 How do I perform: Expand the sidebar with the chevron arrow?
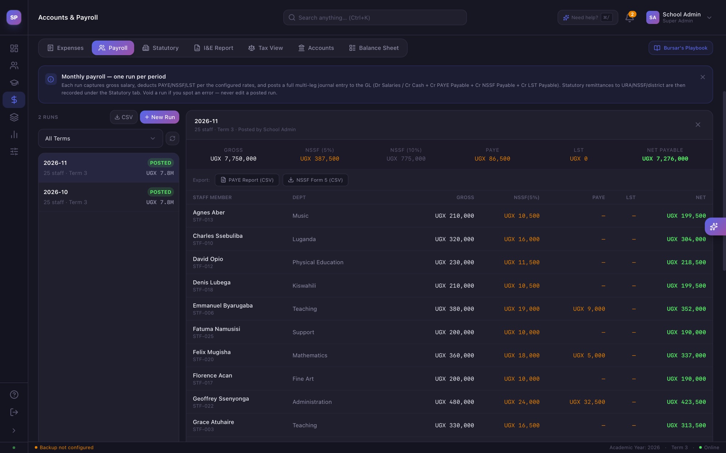click(14, 431)
